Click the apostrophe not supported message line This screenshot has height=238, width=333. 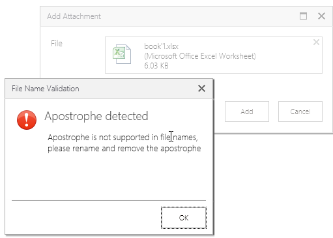click(123, 138)
